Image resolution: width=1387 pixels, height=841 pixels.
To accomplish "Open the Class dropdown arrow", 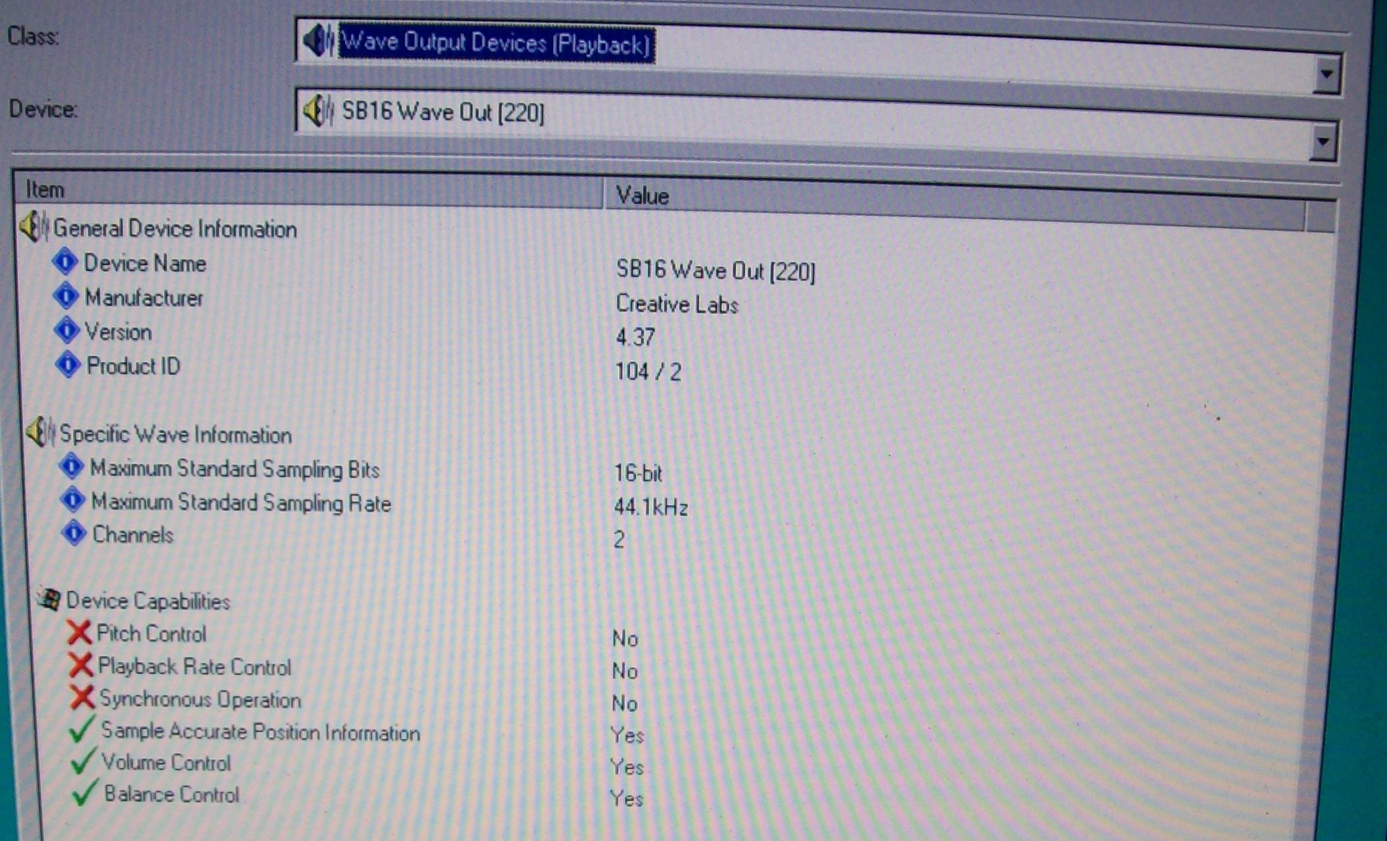I will (1326, 74).
